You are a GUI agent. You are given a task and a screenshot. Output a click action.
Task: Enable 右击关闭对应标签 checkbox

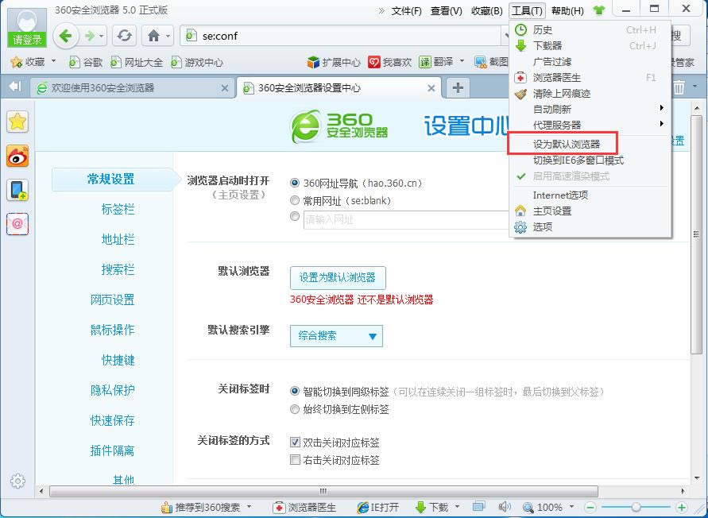click(x=296, y=460)
